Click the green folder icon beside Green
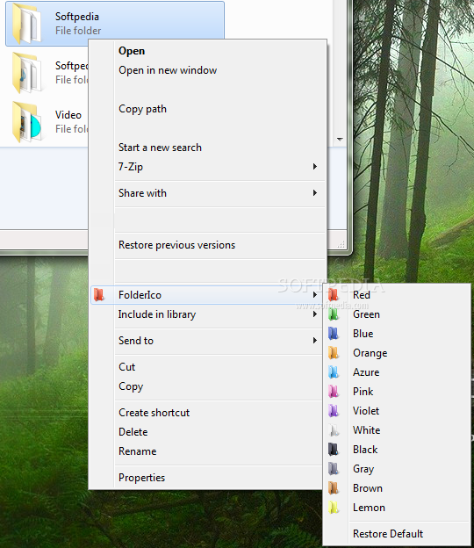 click(x=334, y=314)
